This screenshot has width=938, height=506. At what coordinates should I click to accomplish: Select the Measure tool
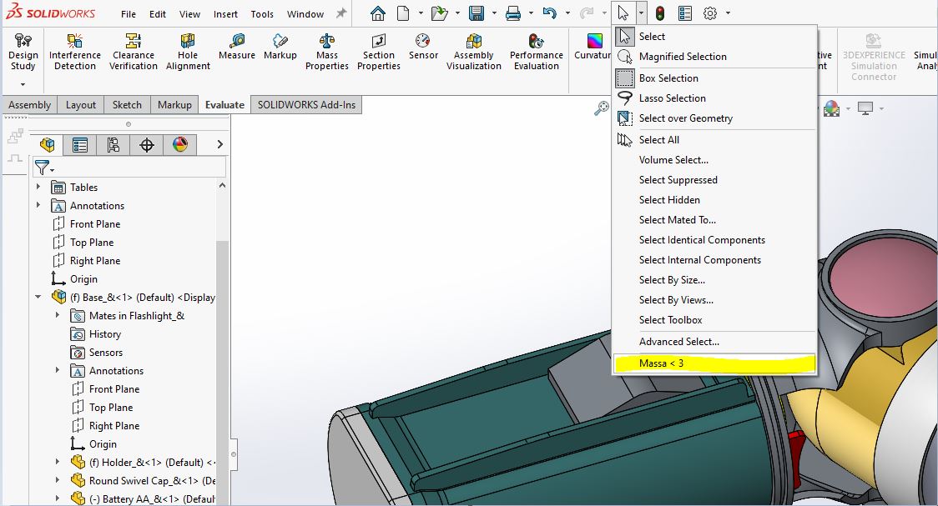237,46
